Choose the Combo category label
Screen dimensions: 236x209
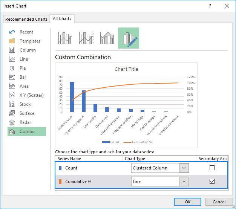click(x=27, y=131)
